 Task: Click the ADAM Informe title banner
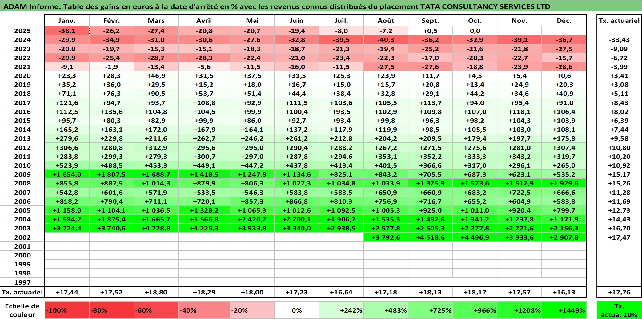pyautogui.click(x=321, y=6)
